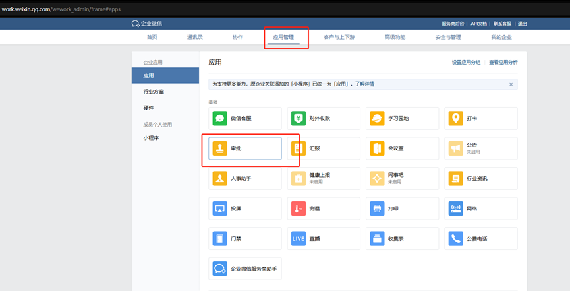The height and width of the screenshot is (291, 570).
Task: Select the 测温 thermometer icon
Action: click(299, 209)
